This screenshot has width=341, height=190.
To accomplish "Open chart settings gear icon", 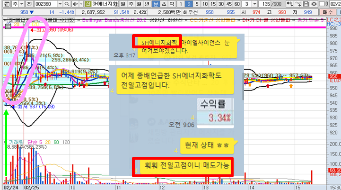I will 314,4.
